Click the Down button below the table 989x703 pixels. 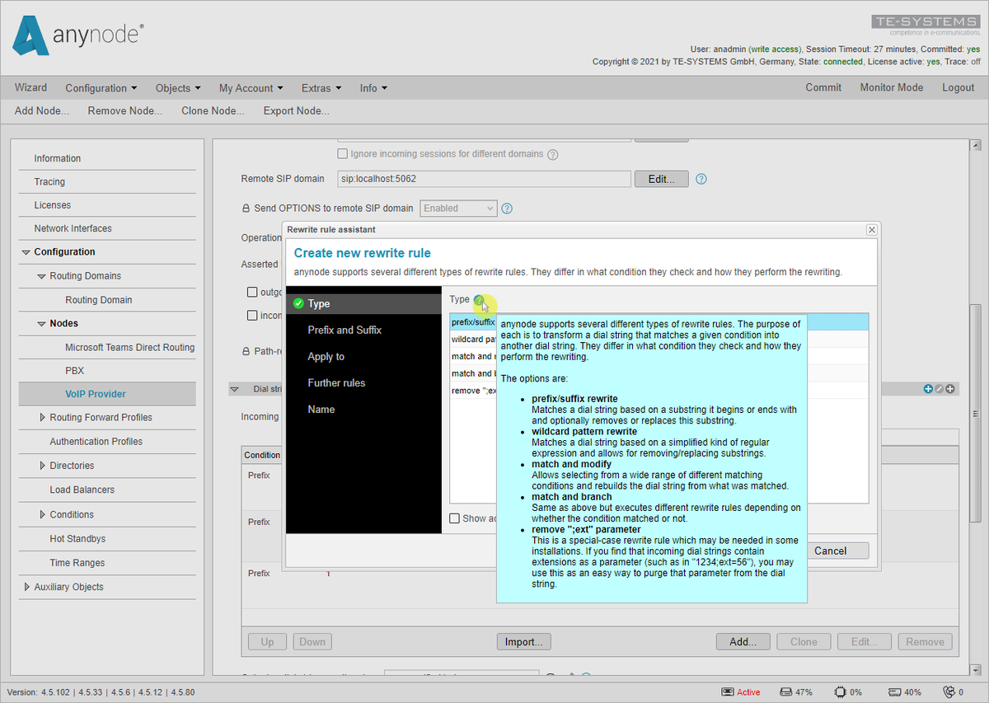click(x=312, y=642)
